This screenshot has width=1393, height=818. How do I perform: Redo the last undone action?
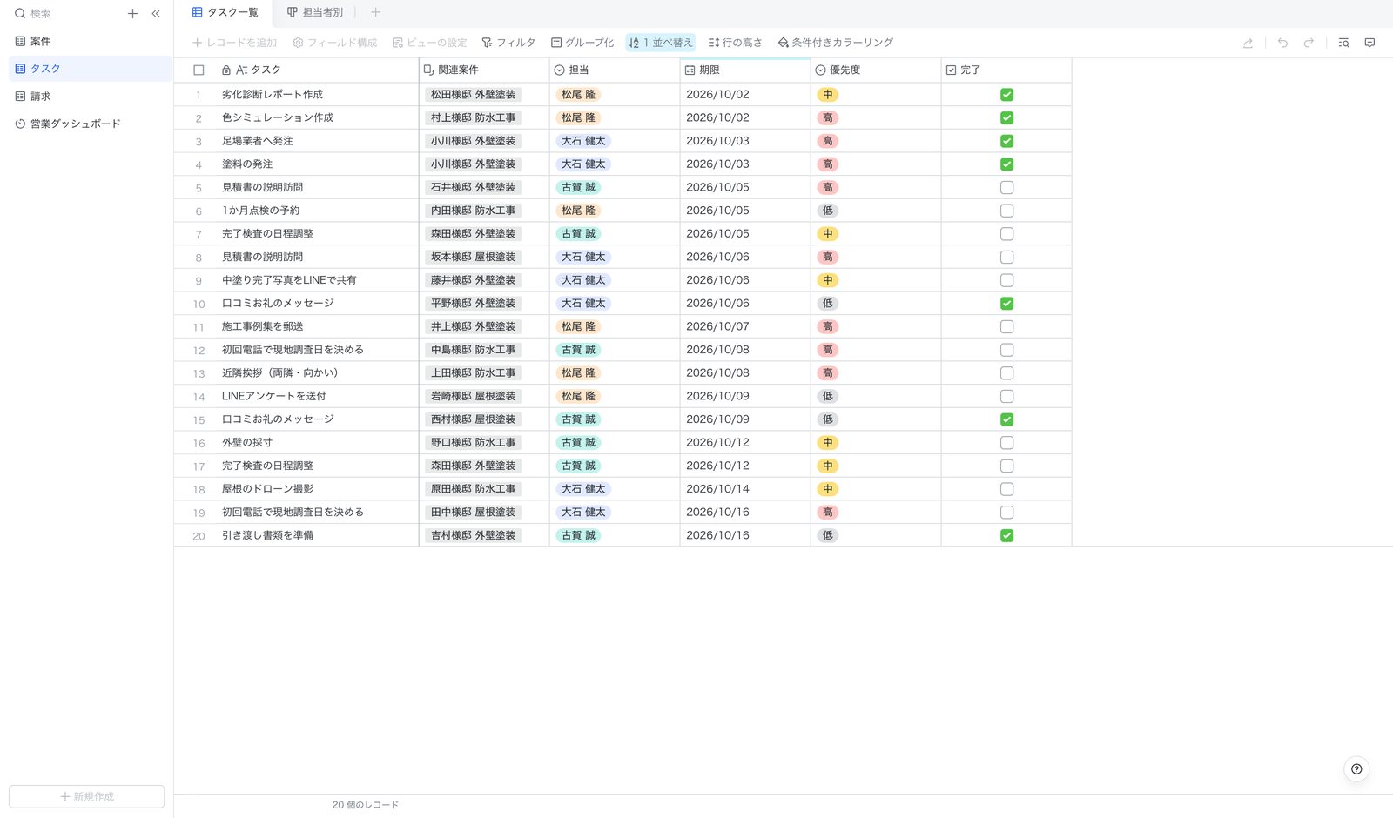1309,43
